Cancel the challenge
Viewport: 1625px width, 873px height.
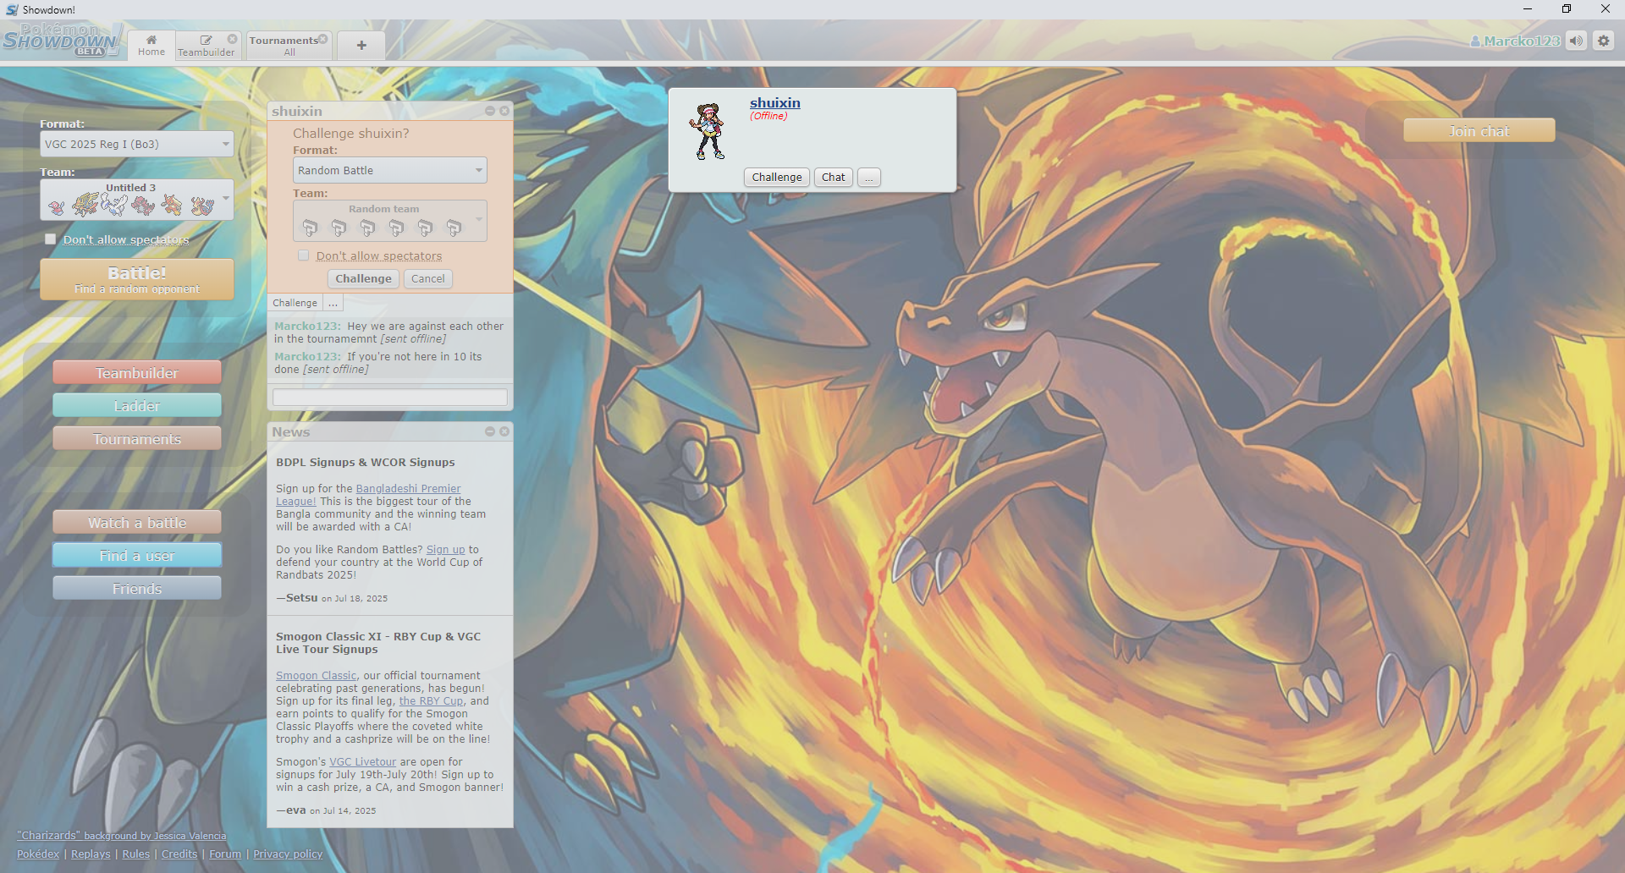pos(428,278)
